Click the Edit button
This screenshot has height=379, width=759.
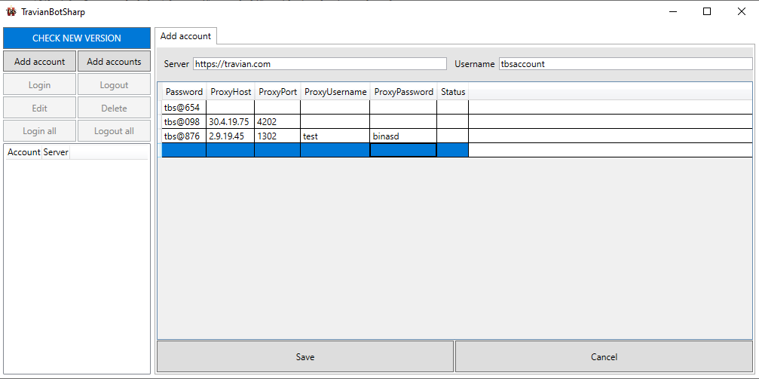click(40, 108)
